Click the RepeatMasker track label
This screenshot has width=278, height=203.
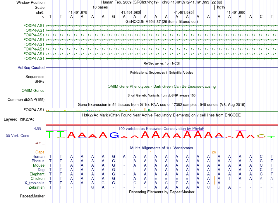tap(32, 196)
